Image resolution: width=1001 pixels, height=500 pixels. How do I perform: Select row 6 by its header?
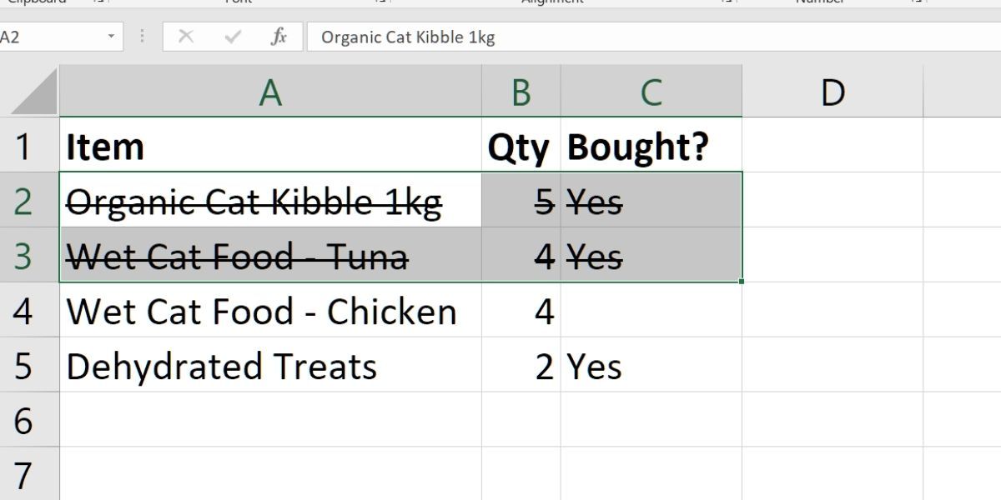23,421
